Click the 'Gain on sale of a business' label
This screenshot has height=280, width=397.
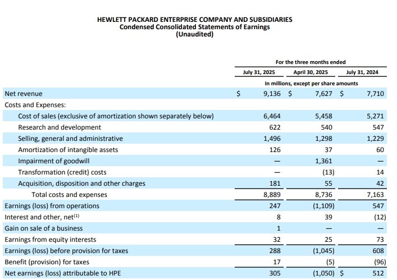tap(43, 228)
